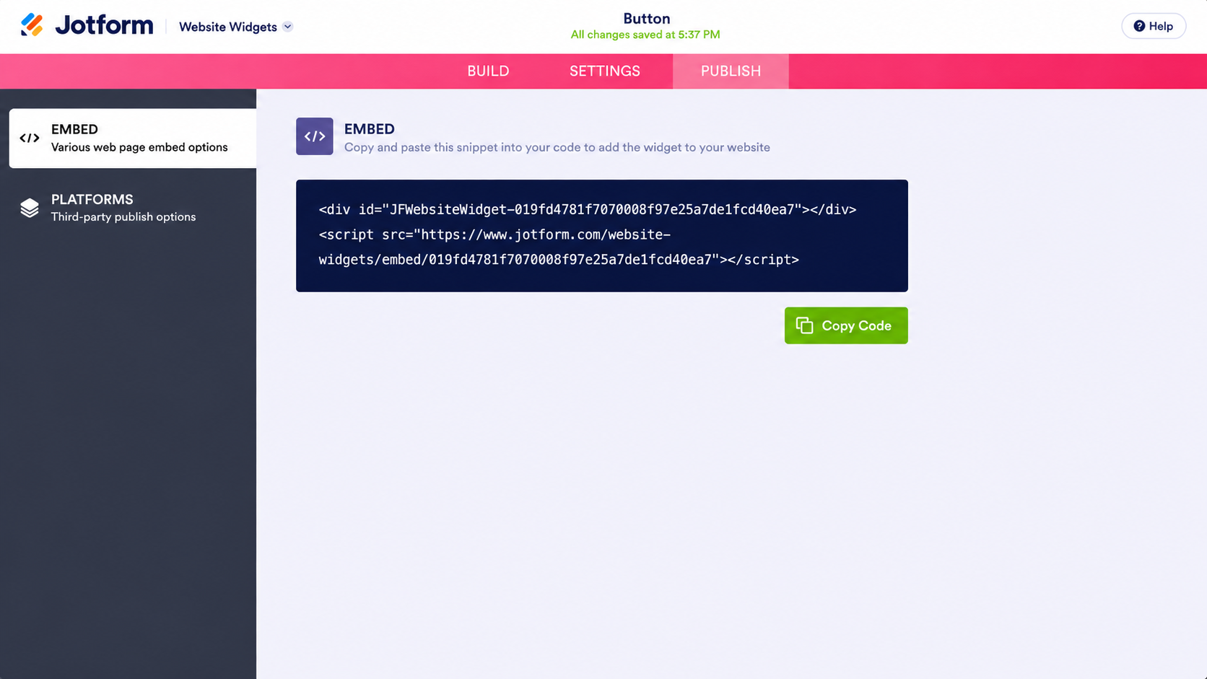Click the Jotform logo icon
Image resolution: width=1207 pixels, height=679 pixels.
[32, 25]
